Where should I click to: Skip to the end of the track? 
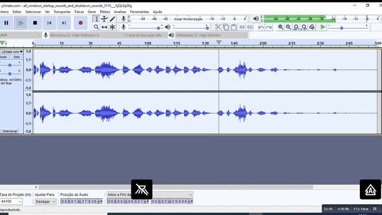pyautogui.click(x=64, y=23)
